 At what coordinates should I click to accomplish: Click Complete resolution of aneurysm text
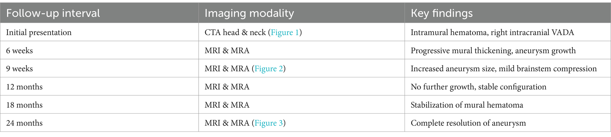[468, 123]
